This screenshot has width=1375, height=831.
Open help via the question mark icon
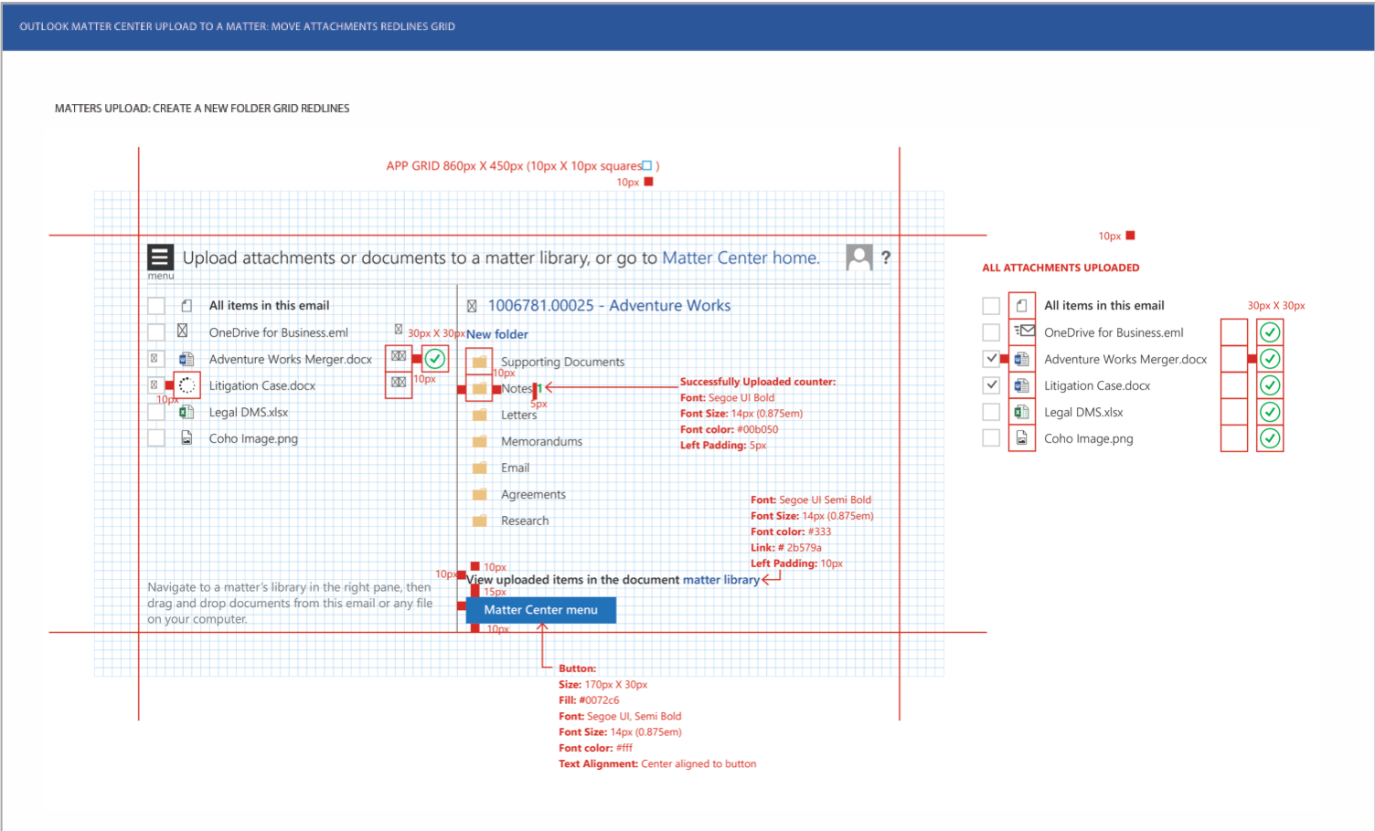885,258
